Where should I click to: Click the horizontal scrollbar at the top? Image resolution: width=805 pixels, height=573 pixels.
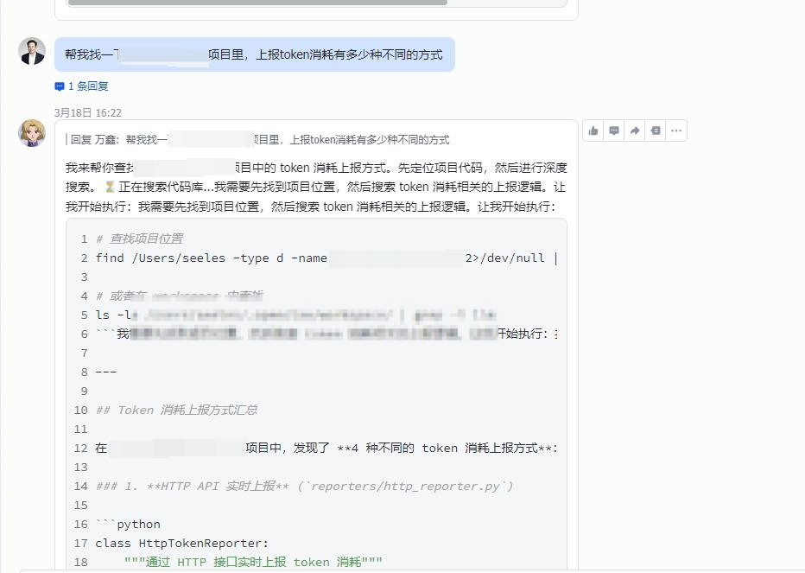coord(257,3)
